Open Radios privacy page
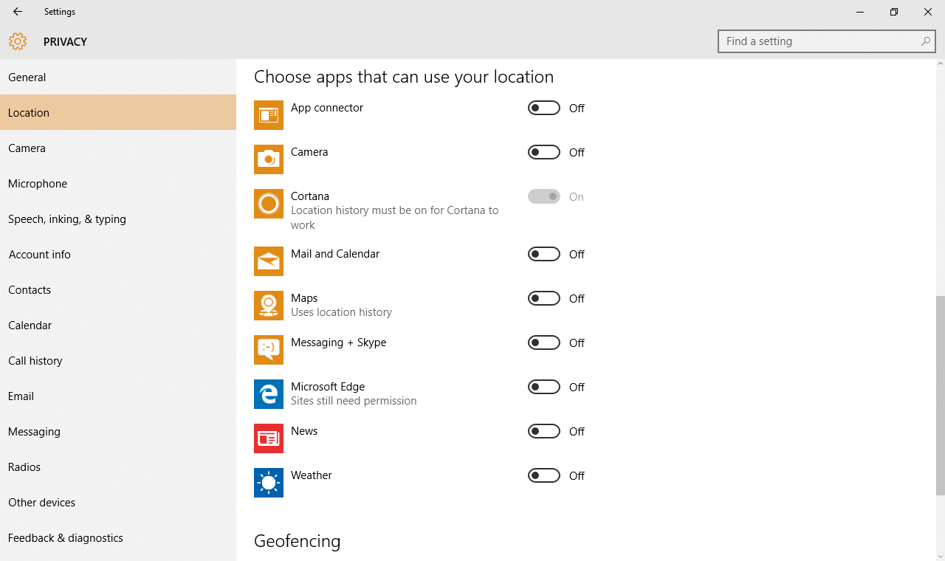 [118, 467]
